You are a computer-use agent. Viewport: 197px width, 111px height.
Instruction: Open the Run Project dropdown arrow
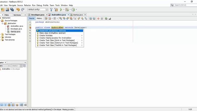[64, 10]
